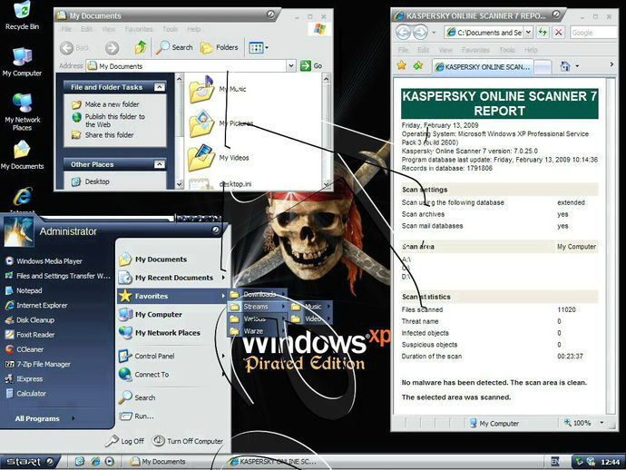Open My Recent Documents submenu

point(171,278)
